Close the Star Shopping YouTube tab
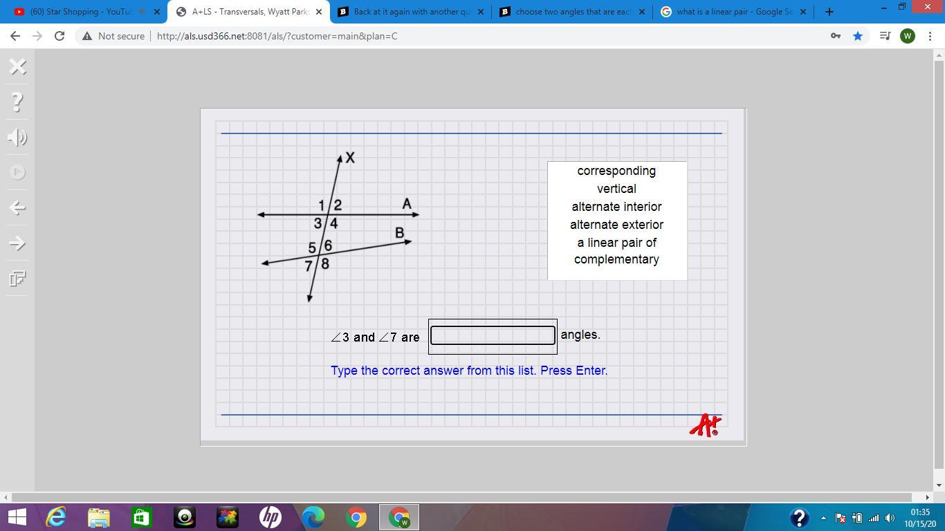 [157, 12]
